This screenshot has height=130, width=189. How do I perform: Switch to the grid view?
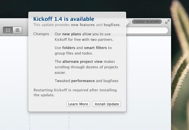(8, 30)
